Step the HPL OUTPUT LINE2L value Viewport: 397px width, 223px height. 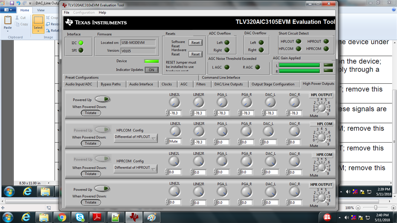click(x=167, y=113)
